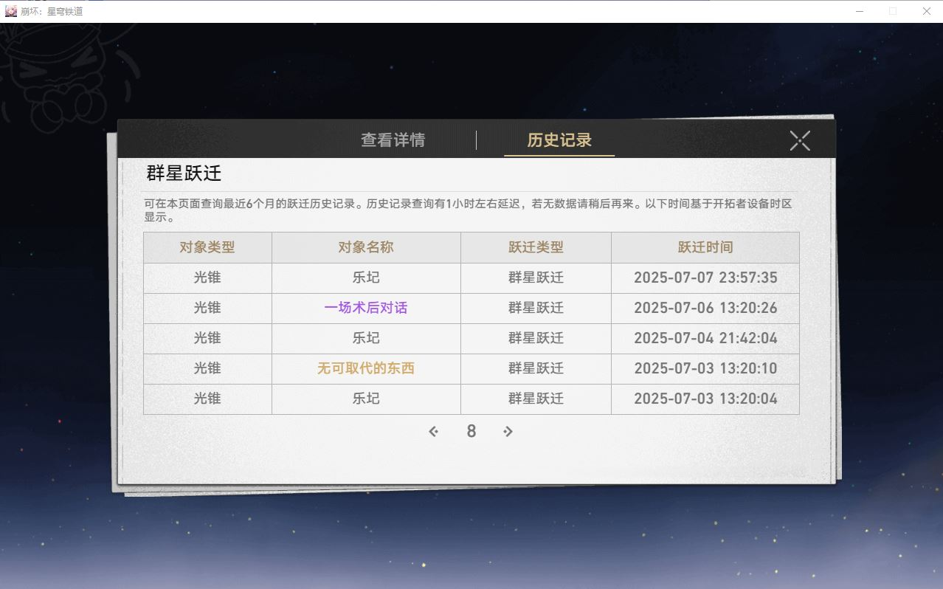Close the warp history dialog with the X
Screen dimensions: 943x589
pos(799,141)
